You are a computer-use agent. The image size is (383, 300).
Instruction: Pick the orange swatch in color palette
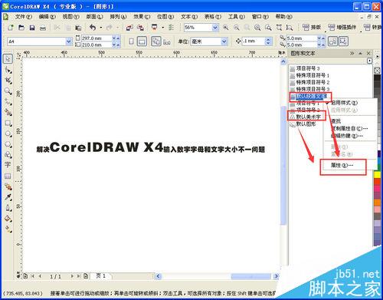tap(378, 203)
